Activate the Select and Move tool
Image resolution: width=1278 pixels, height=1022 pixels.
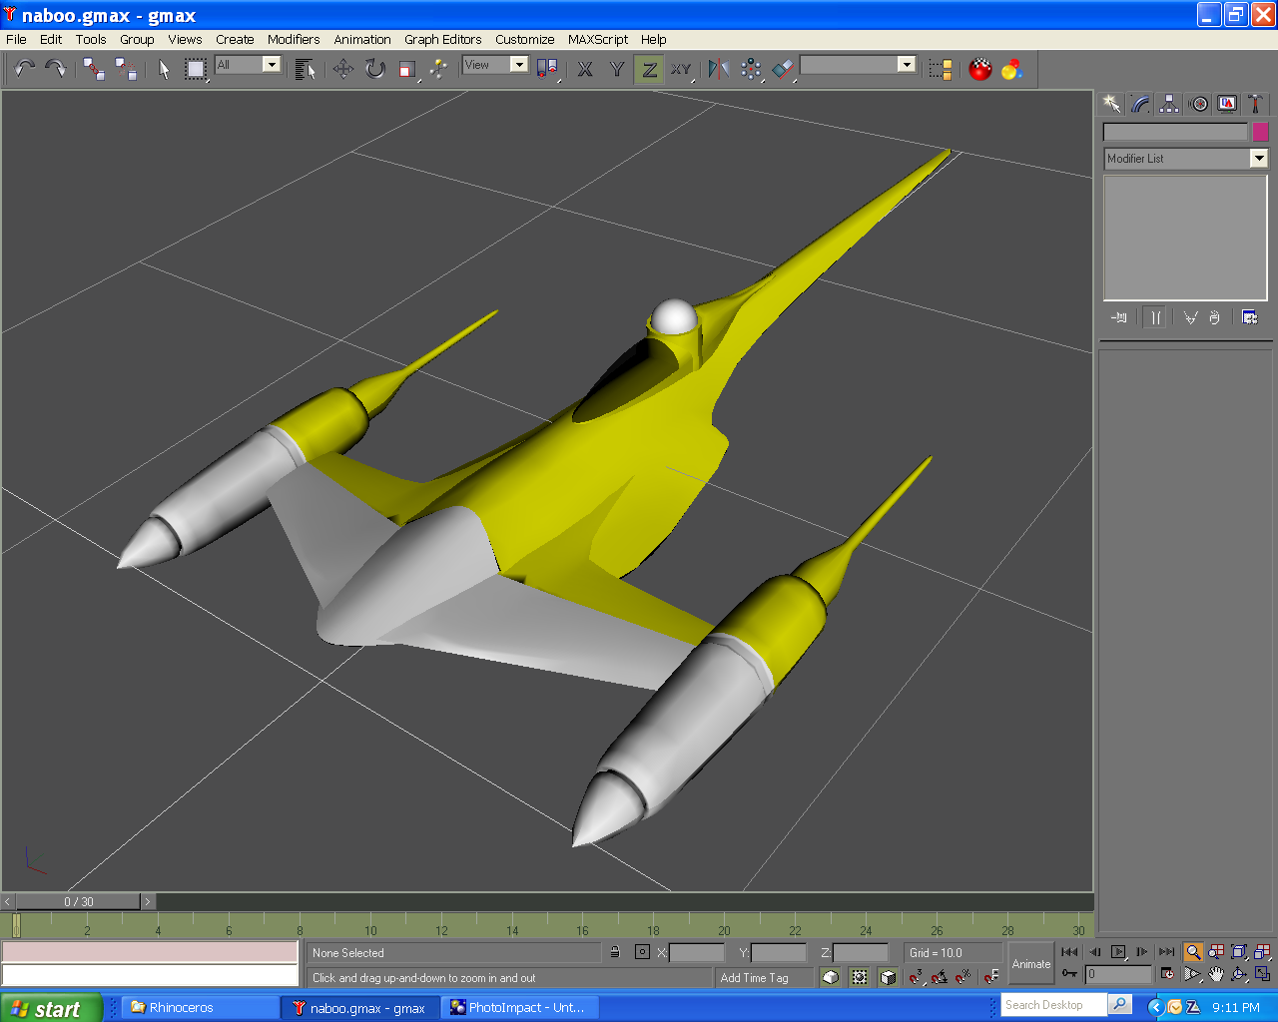pyautogui.click(x=342, y=69)
